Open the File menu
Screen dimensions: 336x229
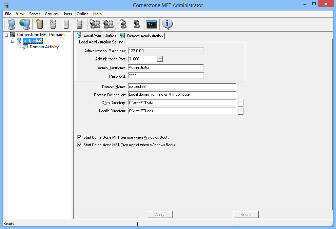tap(8, 14)
